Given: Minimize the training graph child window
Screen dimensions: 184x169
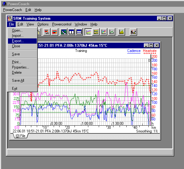Looking at the screenshot, I should (x=146, y=45).
